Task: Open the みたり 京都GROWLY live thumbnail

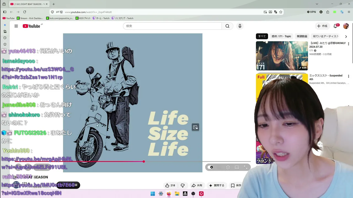Action: pos(282,56)
